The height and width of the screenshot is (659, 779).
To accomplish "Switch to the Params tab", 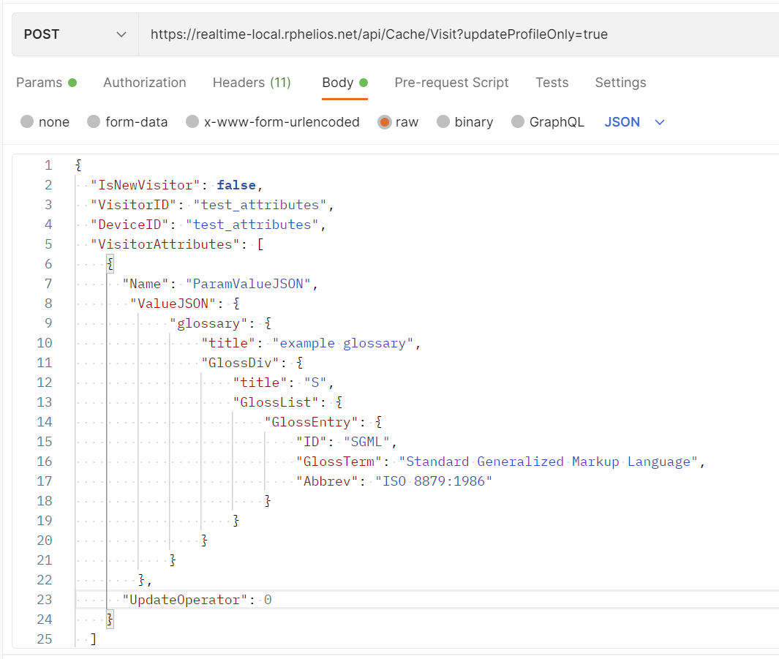I will point(39,83).
